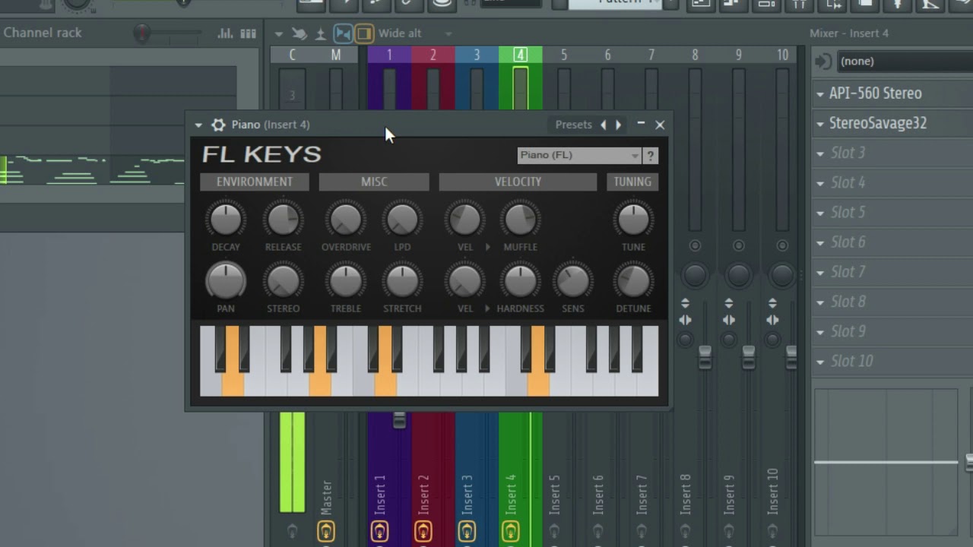973x547 pixels.
Task: Open the (none) input selector dropdown
Action: click(904, 62)
